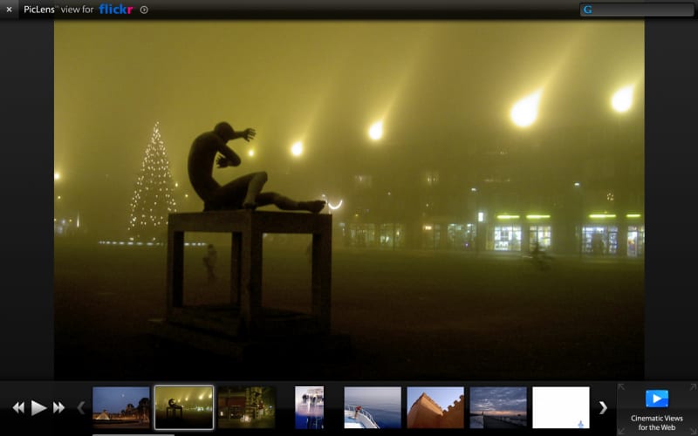Select the foggy statue thumbnail
The height and width of the screenshot is (436, 698).
(184, 407)
